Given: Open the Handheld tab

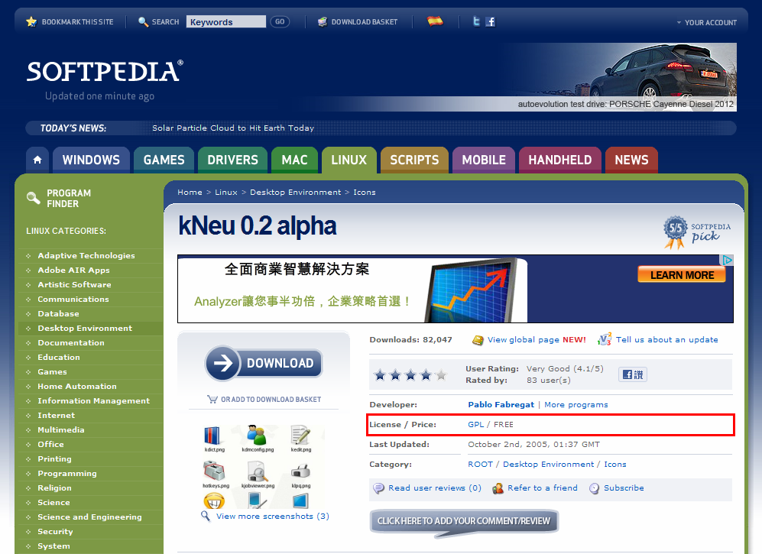Looking at the screenshot, I should tap(559, 160).
